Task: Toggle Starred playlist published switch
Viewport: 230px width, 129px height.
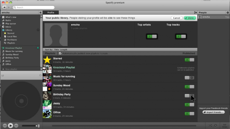Action: [189, 60]
